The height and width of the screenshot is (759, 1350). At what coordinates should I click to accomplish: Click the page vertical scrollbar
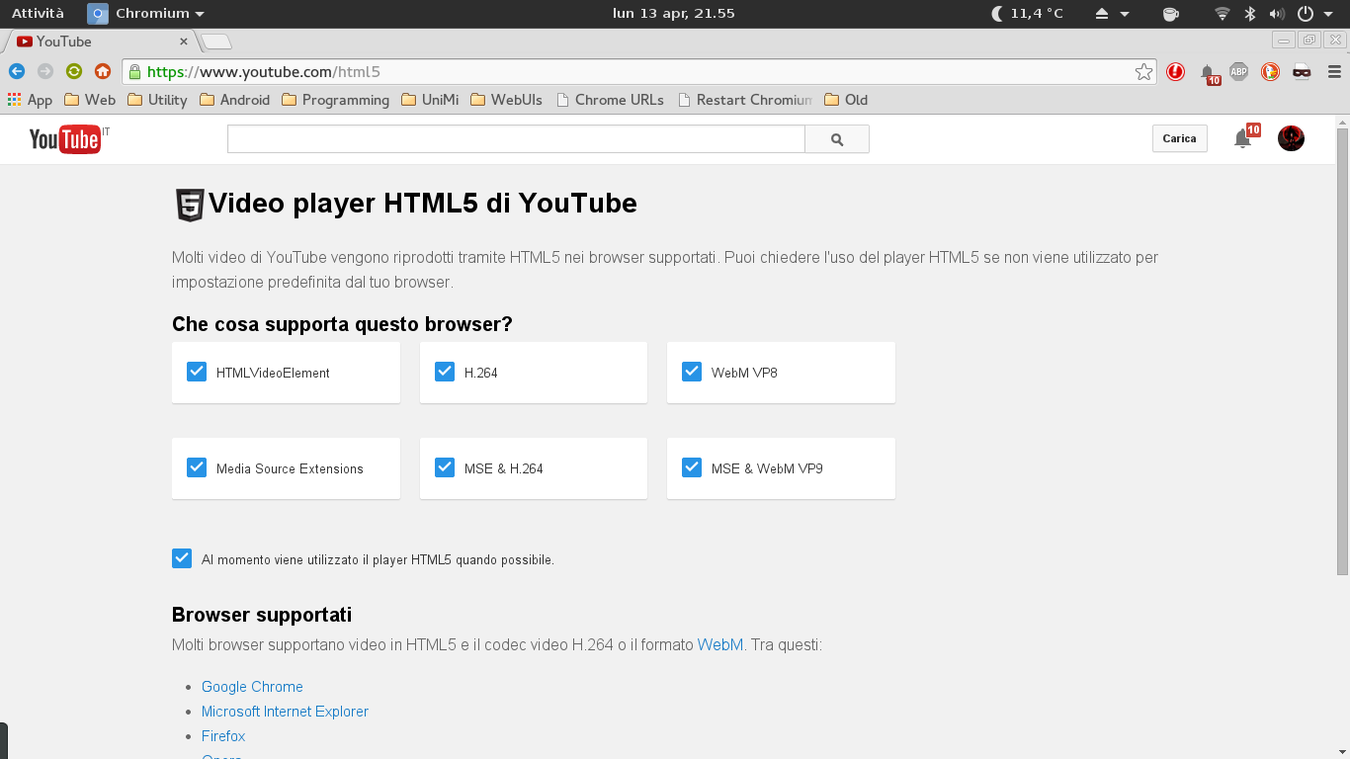pos(1342,351)
